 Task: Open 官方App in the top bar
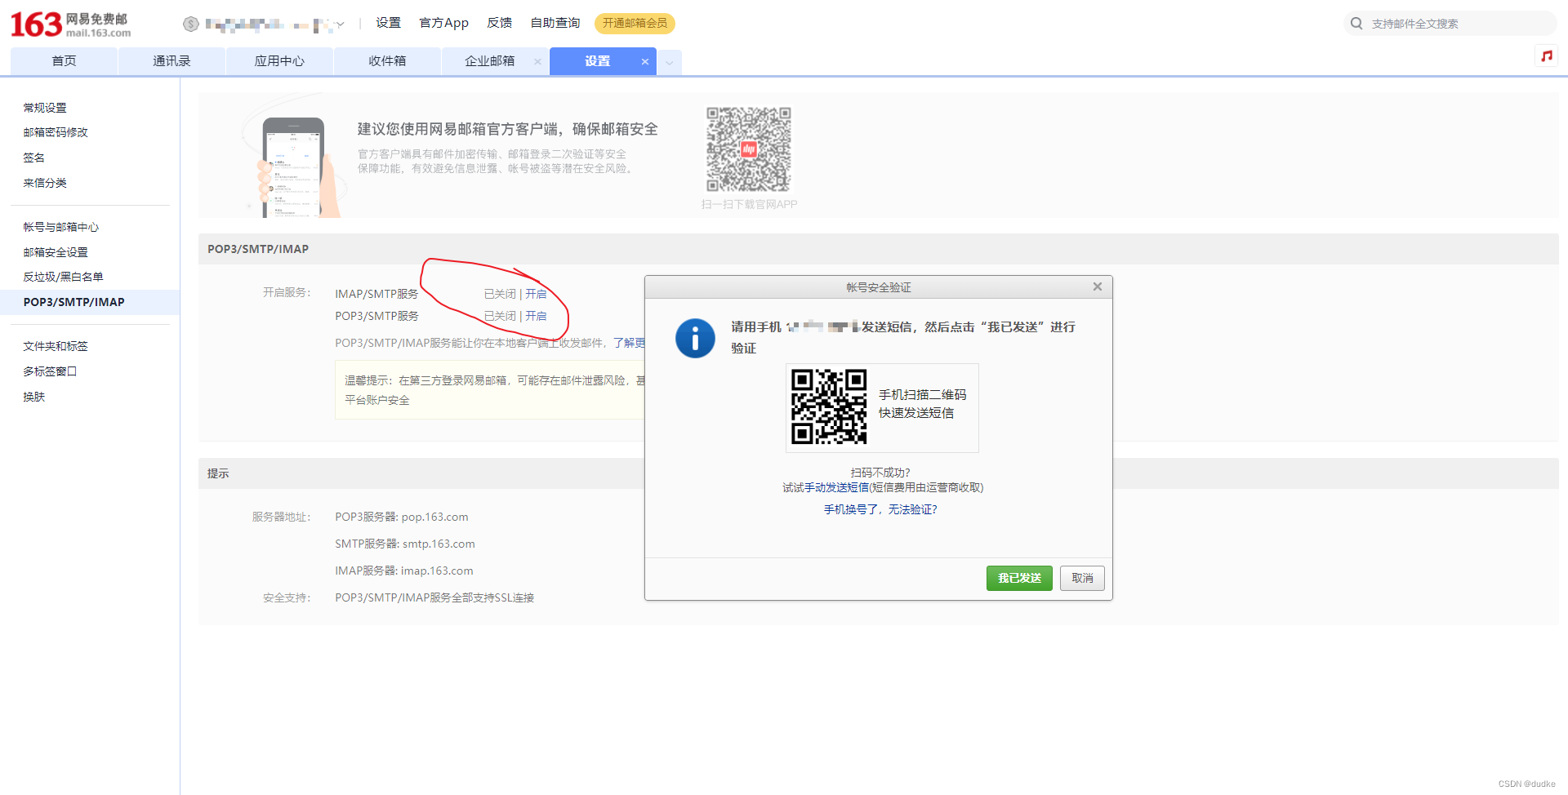pos(443,23)
